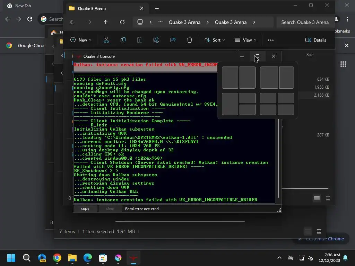Add a new Explorer tab with the plus button
This screenshot has height=266, width=355.
click(157, 9)
